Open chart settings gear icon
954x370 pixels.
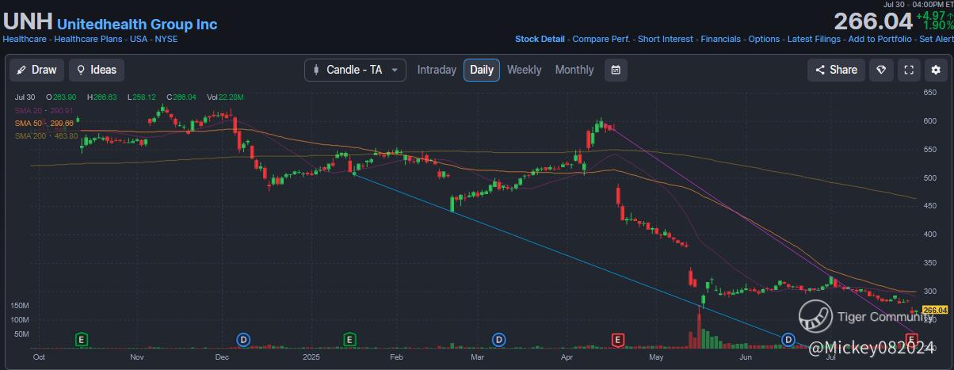pos(936,70)
